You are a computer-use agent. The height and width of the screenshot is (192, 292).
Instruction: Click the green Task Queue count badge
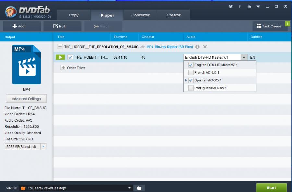[287, 24]
